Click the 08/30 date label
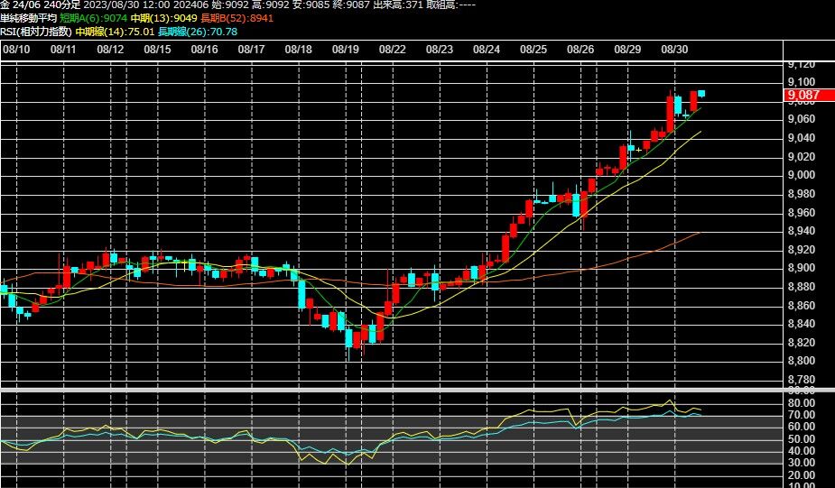 click(674, 50)
